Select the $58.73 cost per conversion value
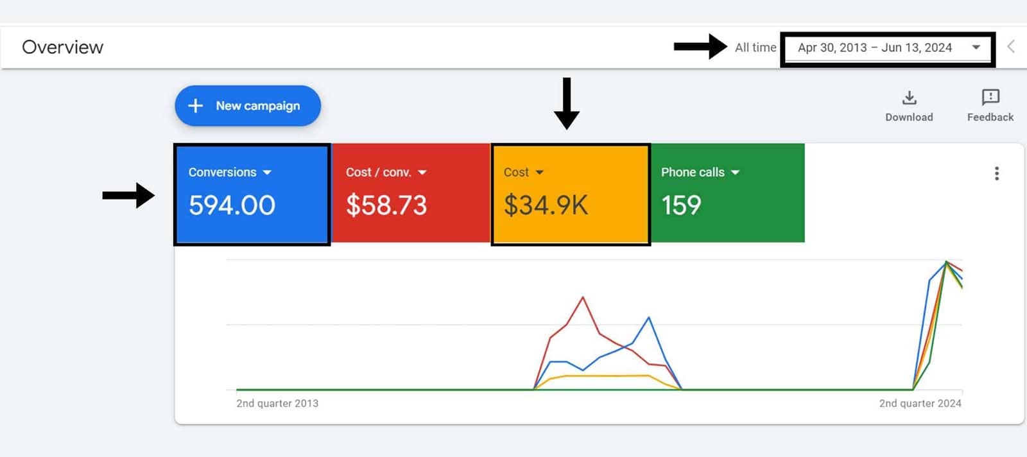The width and height of the screenshot is (1027, 457). pos(386,205)
